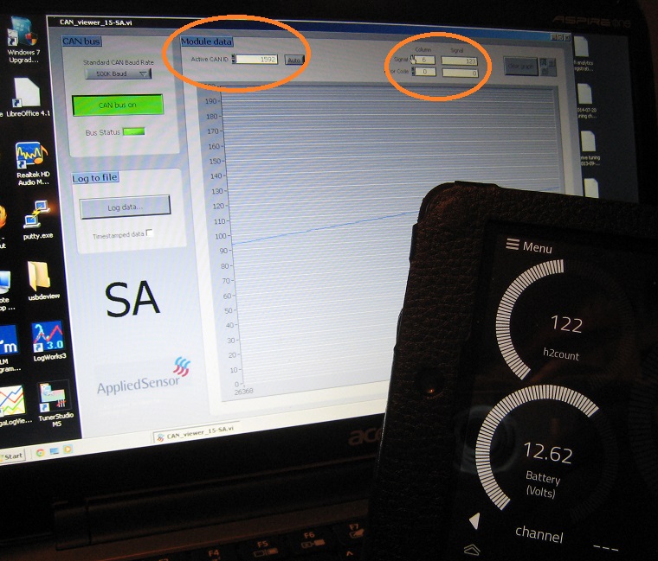Open the Standard CAN Baud Rate dropdown
The width and height of the screenshot is (658, 561).
click(x=118, y=73)
